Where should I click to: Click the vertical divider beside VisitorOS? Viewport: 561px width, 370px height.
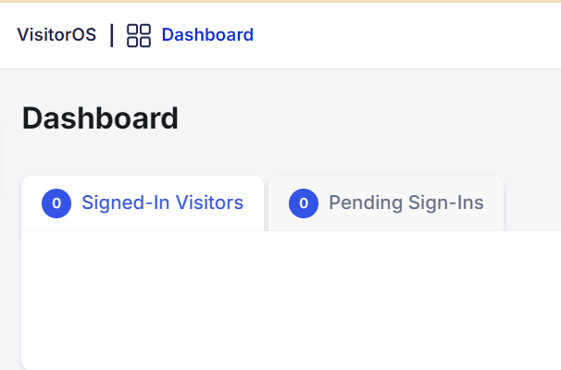click(x=112, y=35)
